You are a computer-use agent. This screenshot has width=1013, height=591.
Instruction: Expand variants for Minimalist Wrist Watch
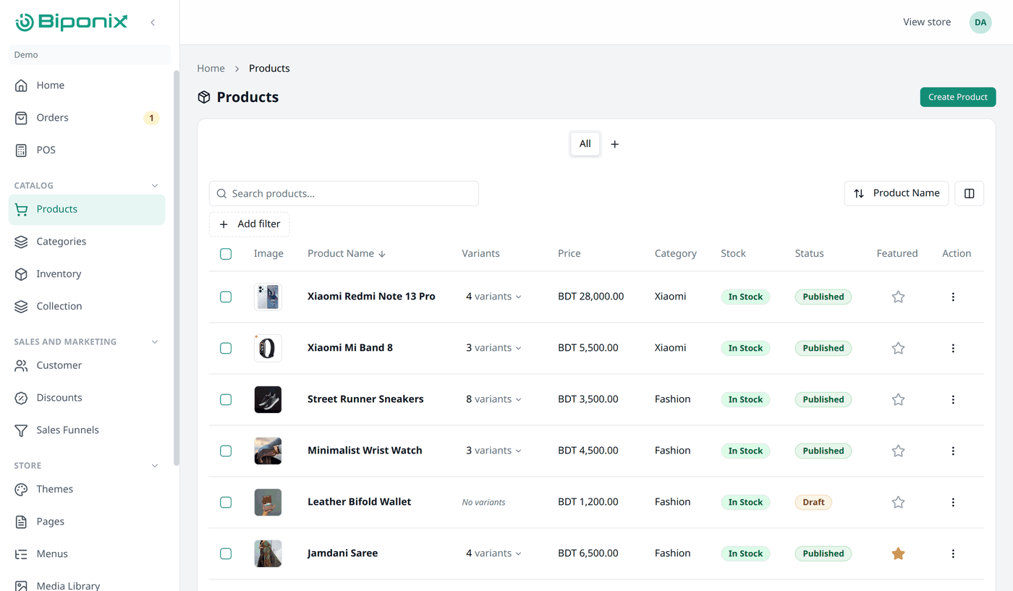(493, 451)
